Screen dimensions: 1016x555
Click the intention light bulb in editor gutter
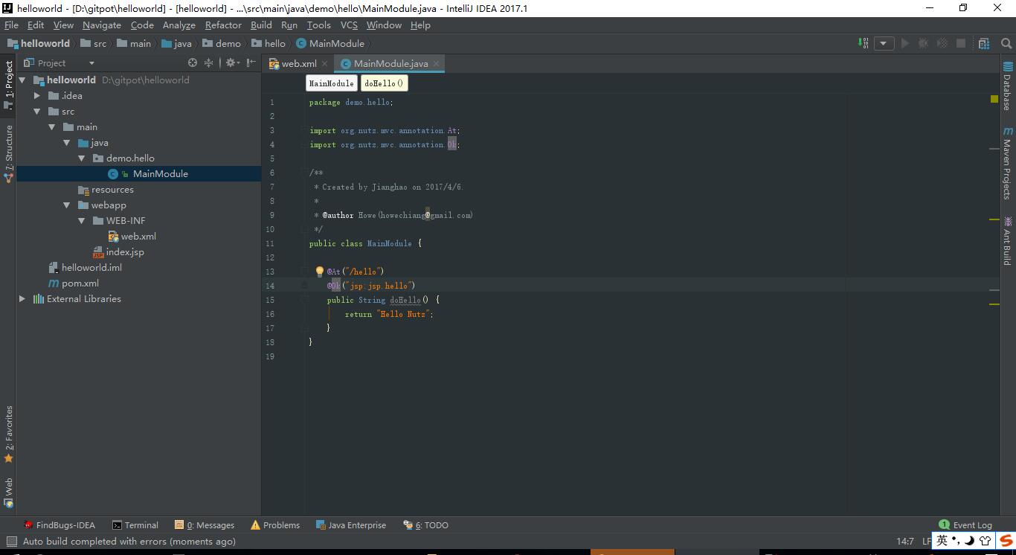(x=320, y=272)
